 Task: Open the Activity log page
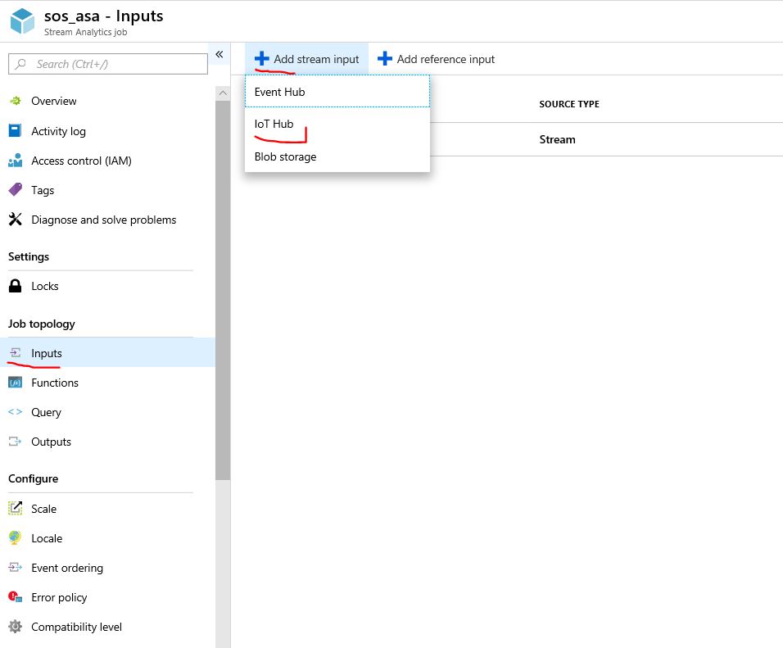coord(58,131)
